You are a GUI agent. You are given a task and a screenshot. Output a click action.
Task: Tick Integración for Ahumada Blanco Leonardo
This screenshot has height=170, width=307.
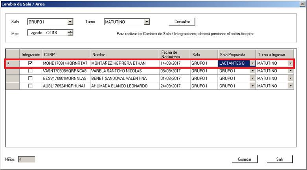pos(30,86)
